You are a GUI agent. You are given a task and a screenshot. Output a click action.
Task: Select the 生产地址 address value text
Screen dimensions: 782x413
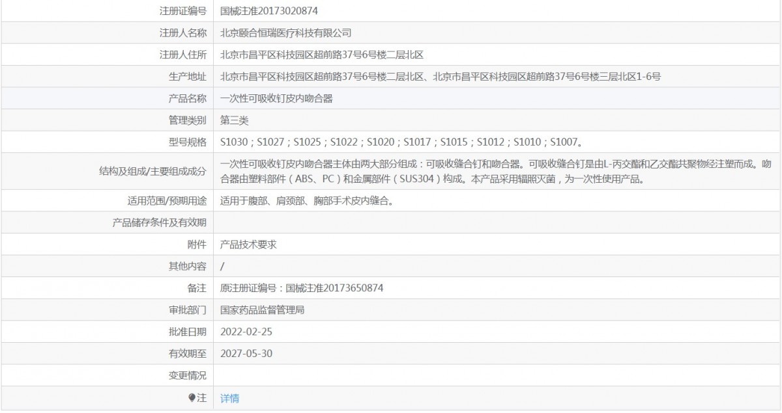[x=441, y=77]
